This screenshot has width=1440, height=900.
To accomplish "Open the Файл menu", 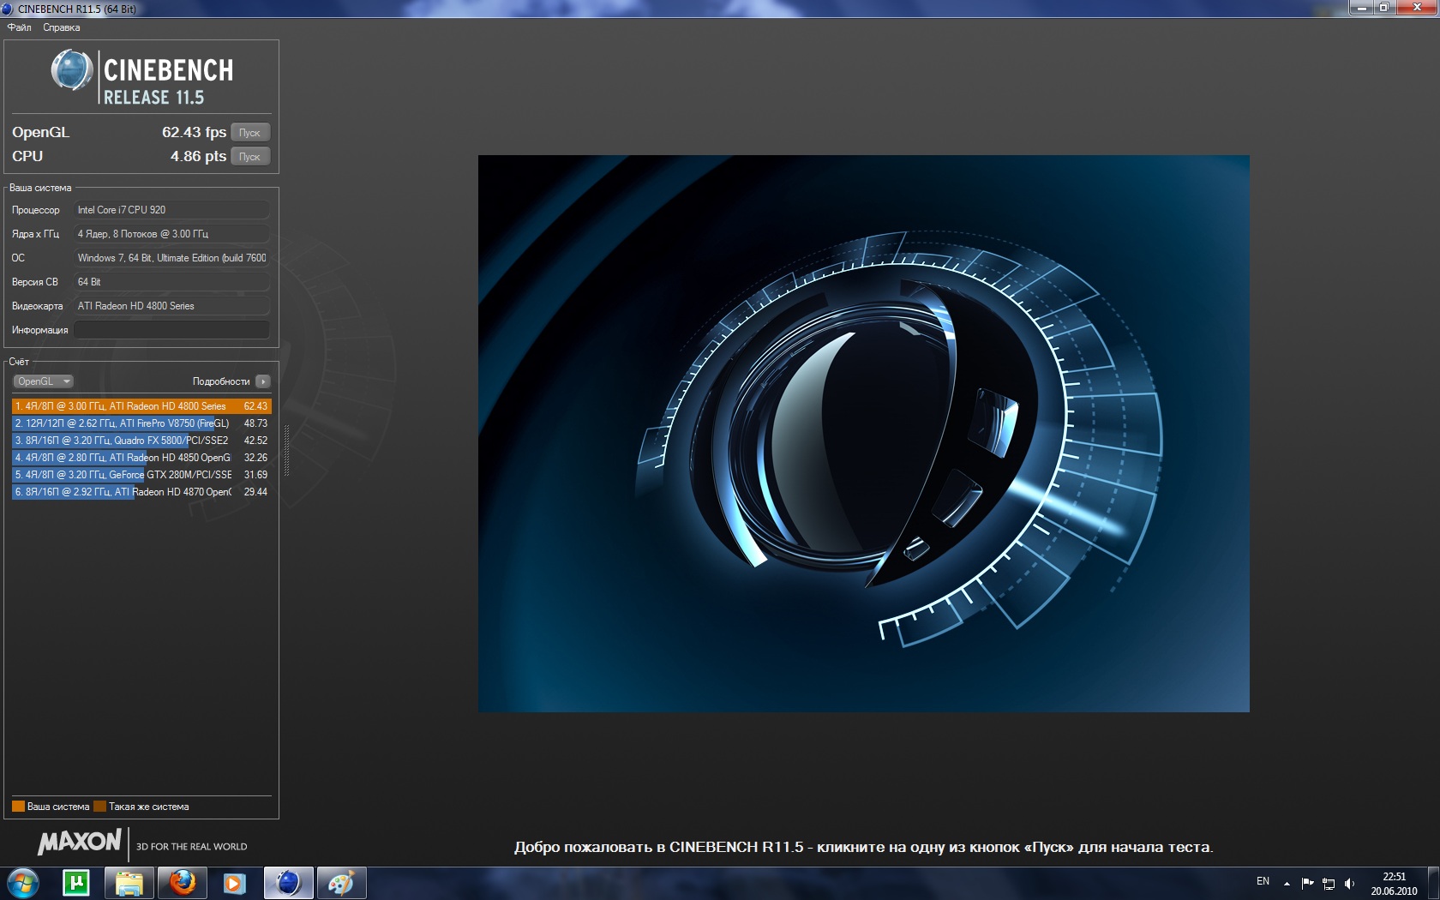I will [x=19, y=27].
